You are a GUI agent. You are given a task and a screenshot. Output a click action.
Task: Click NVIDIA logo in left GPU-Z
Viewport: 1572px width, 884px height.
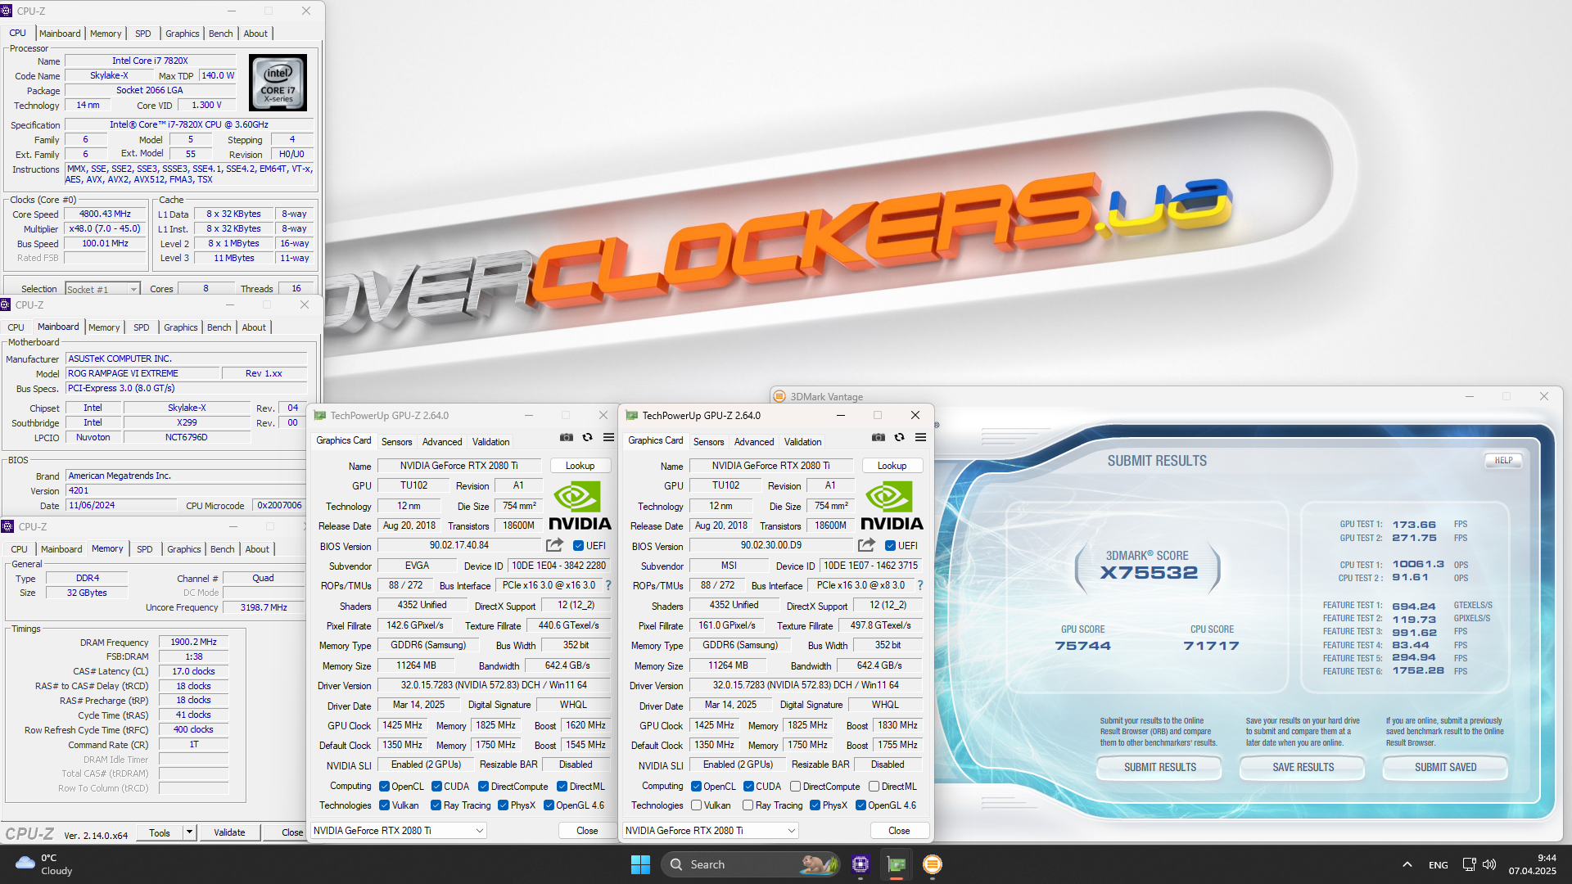click(579, 506)
